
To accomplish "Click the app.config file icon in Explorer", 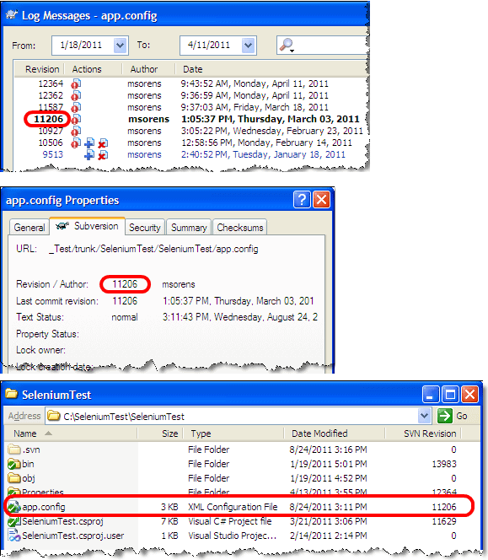I will pyautogui.click(x=14, y=506).
